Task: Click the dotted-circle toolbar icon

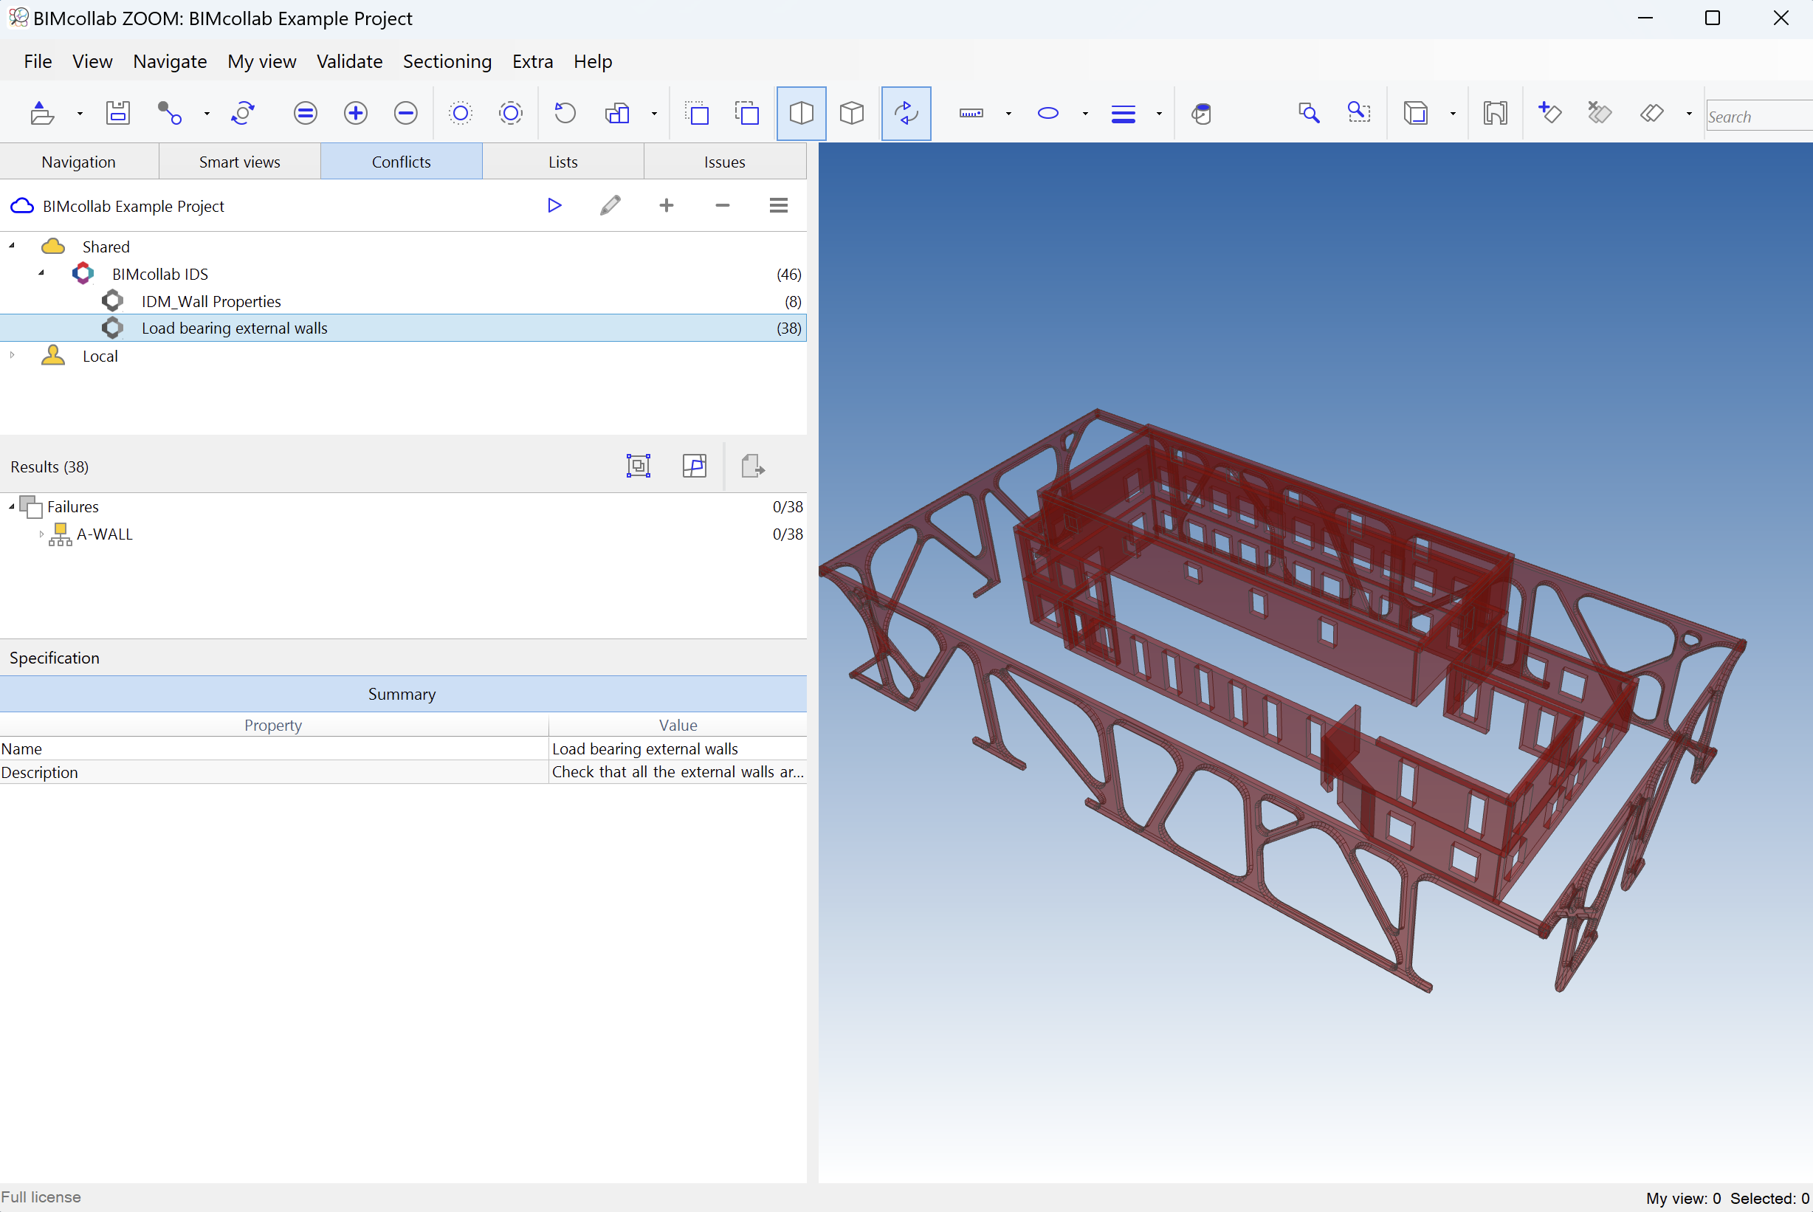Action: [x=461, y=114]
